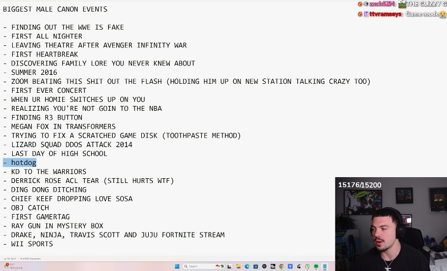Open uTorrent from the taskbar
This screenshot has height=271, width=447.
pos(308,266)
